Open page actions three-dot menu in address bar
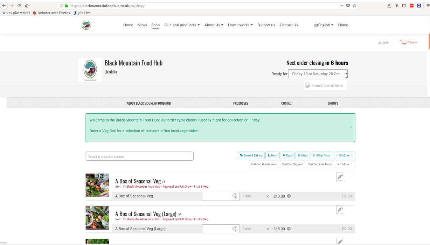This screenshot has width=430, height=245. click(x=341, y=6)
